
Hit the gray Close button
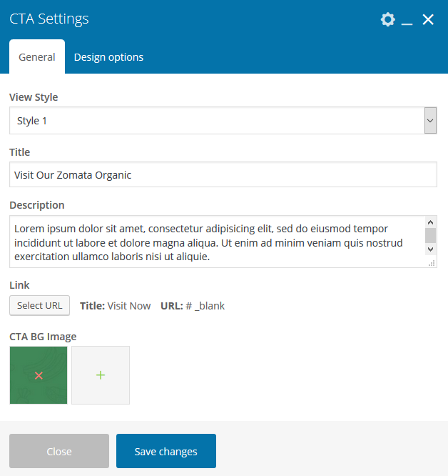tap(59, 451)
